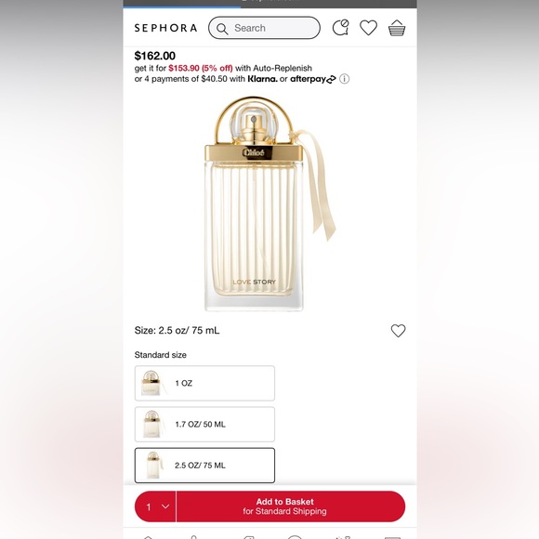Click the $153.90 (5% off) price
This screenshot has height=539, width=539.
pyautogui.click(x=201, y=68)
